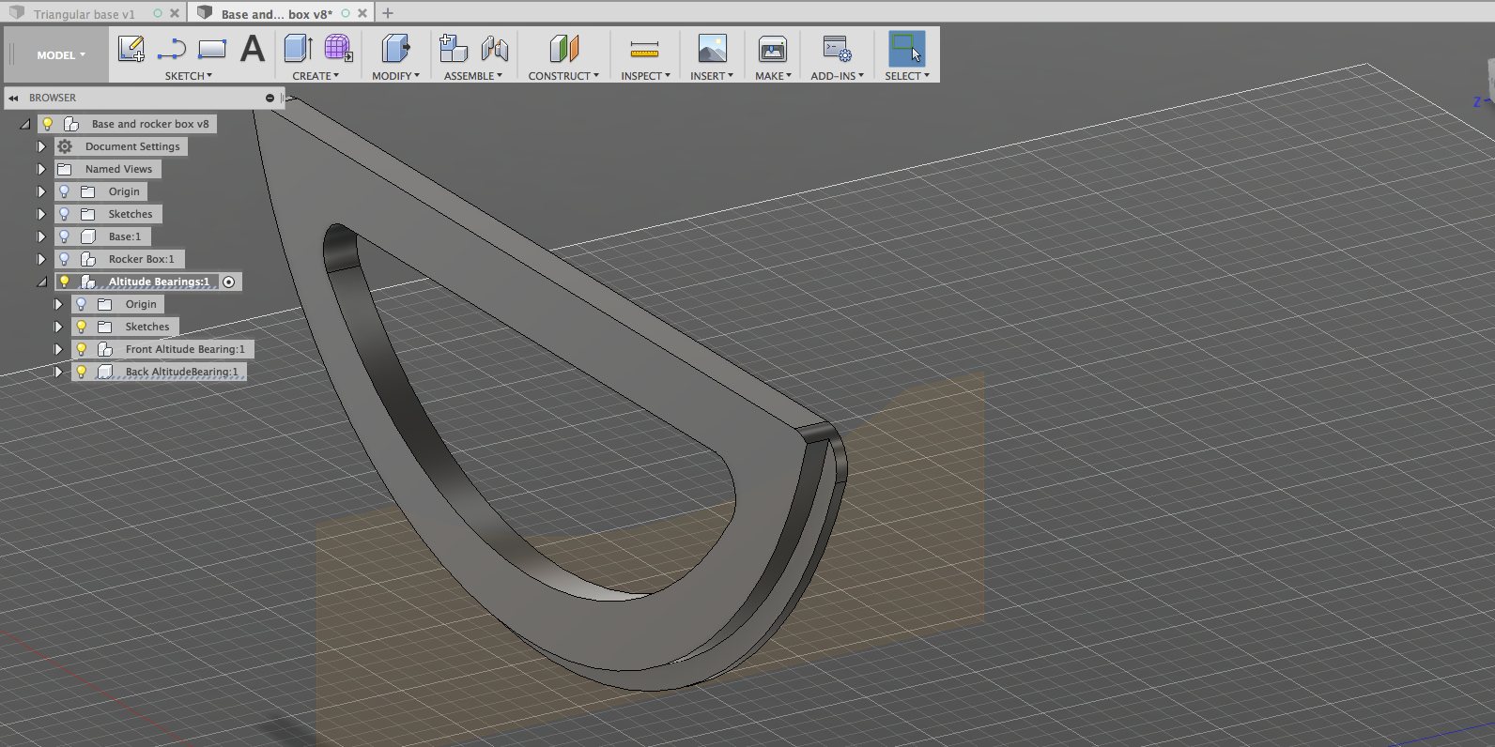Click the Rocker Box component icon
1495x747 pixels.
point(88,259)
